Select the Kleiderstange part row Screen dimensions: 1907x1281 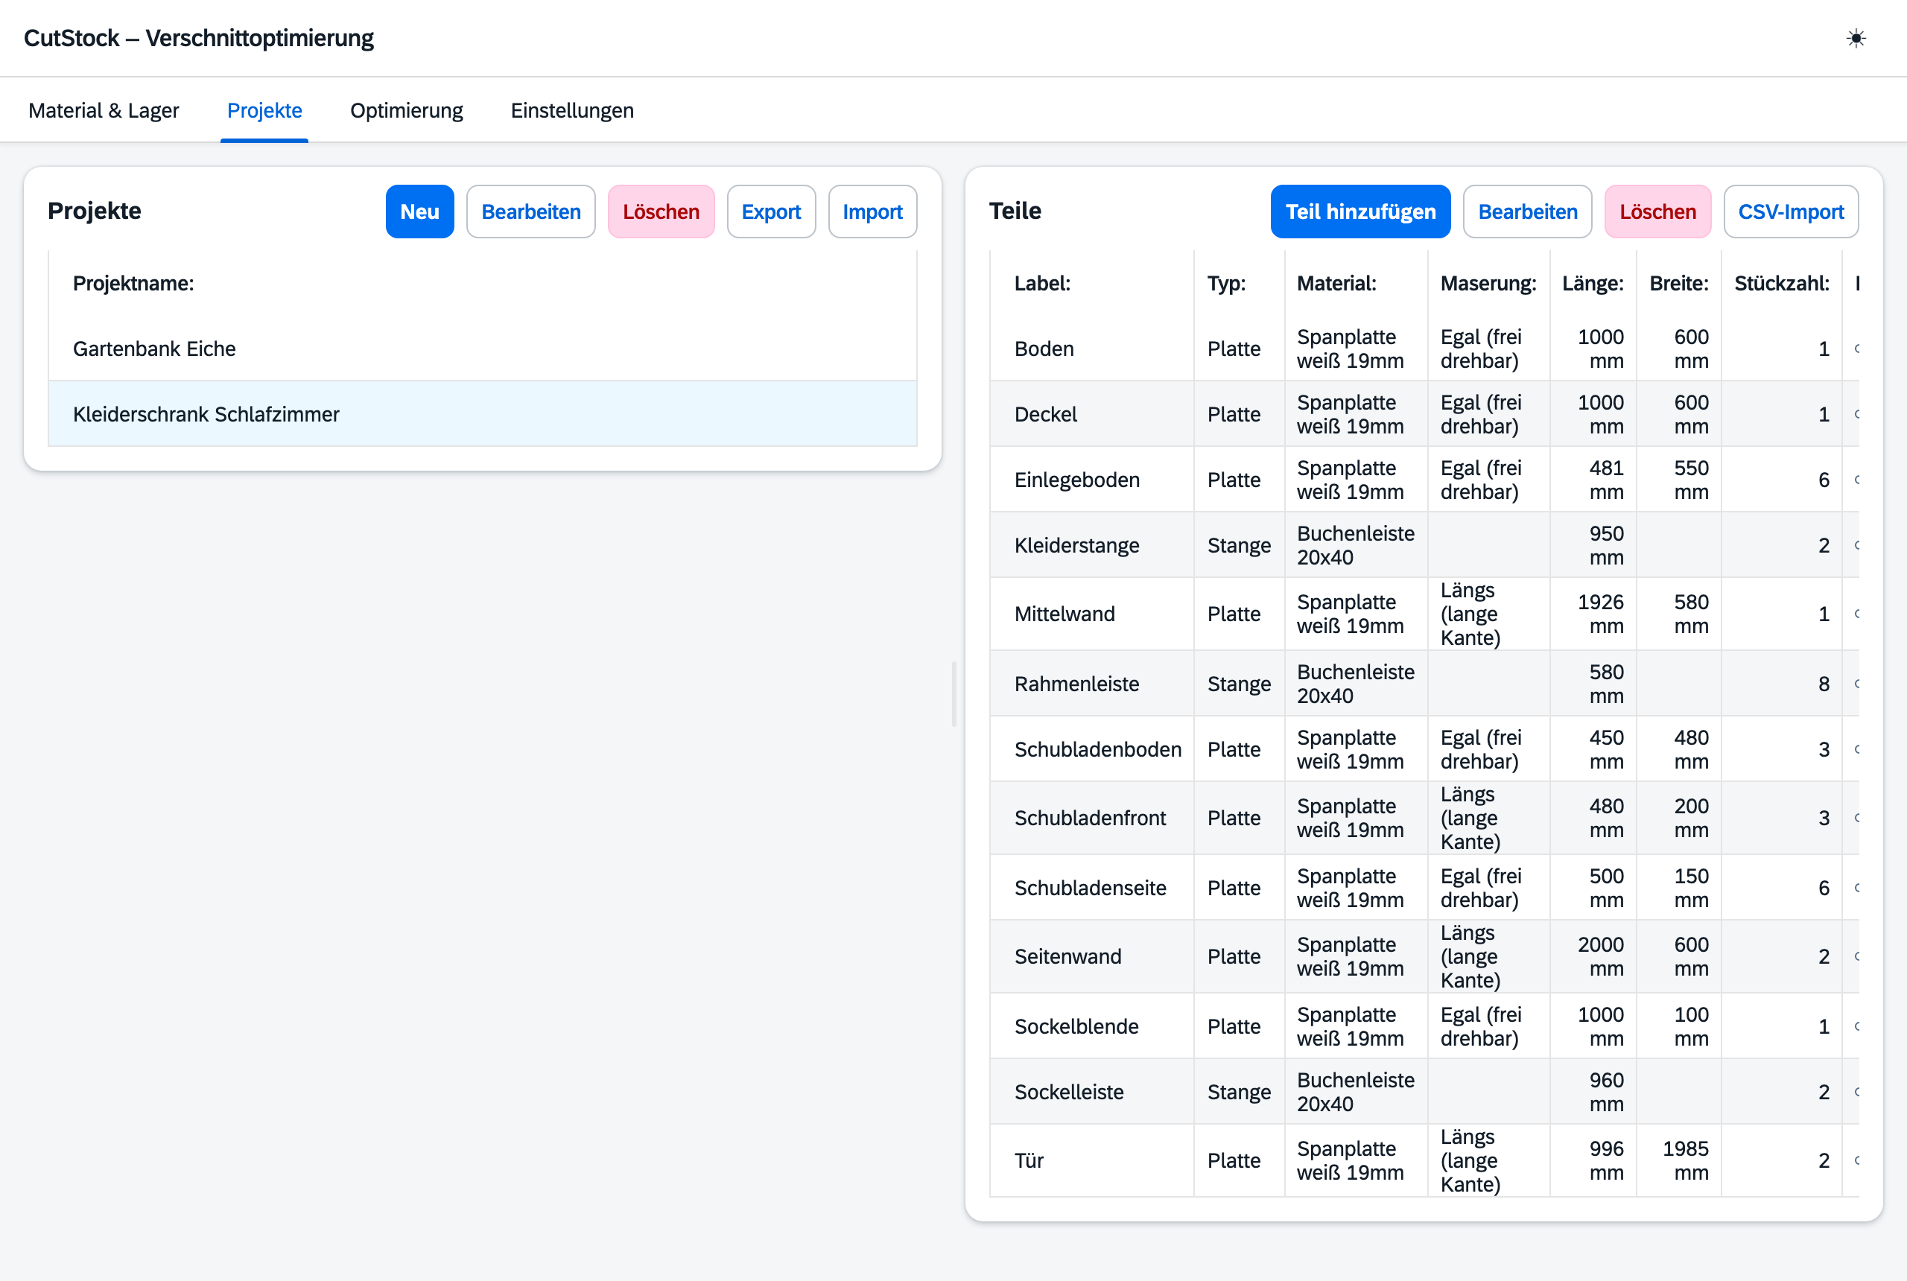click(x=1424, y=546)
